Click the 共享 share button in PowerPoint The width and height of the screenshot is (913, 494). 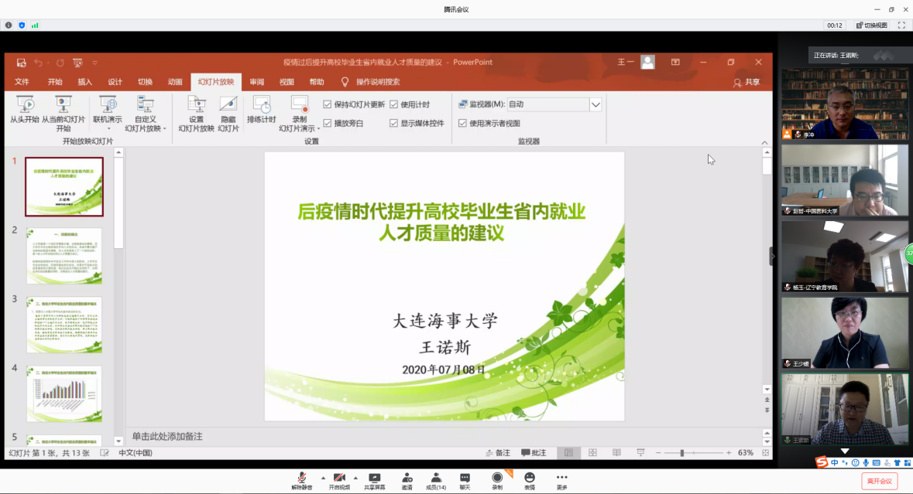coord(747,82)
